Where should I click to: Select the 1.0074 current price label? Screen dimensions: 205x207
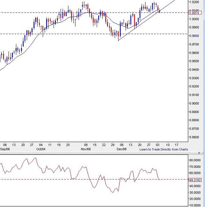(195, 13)
